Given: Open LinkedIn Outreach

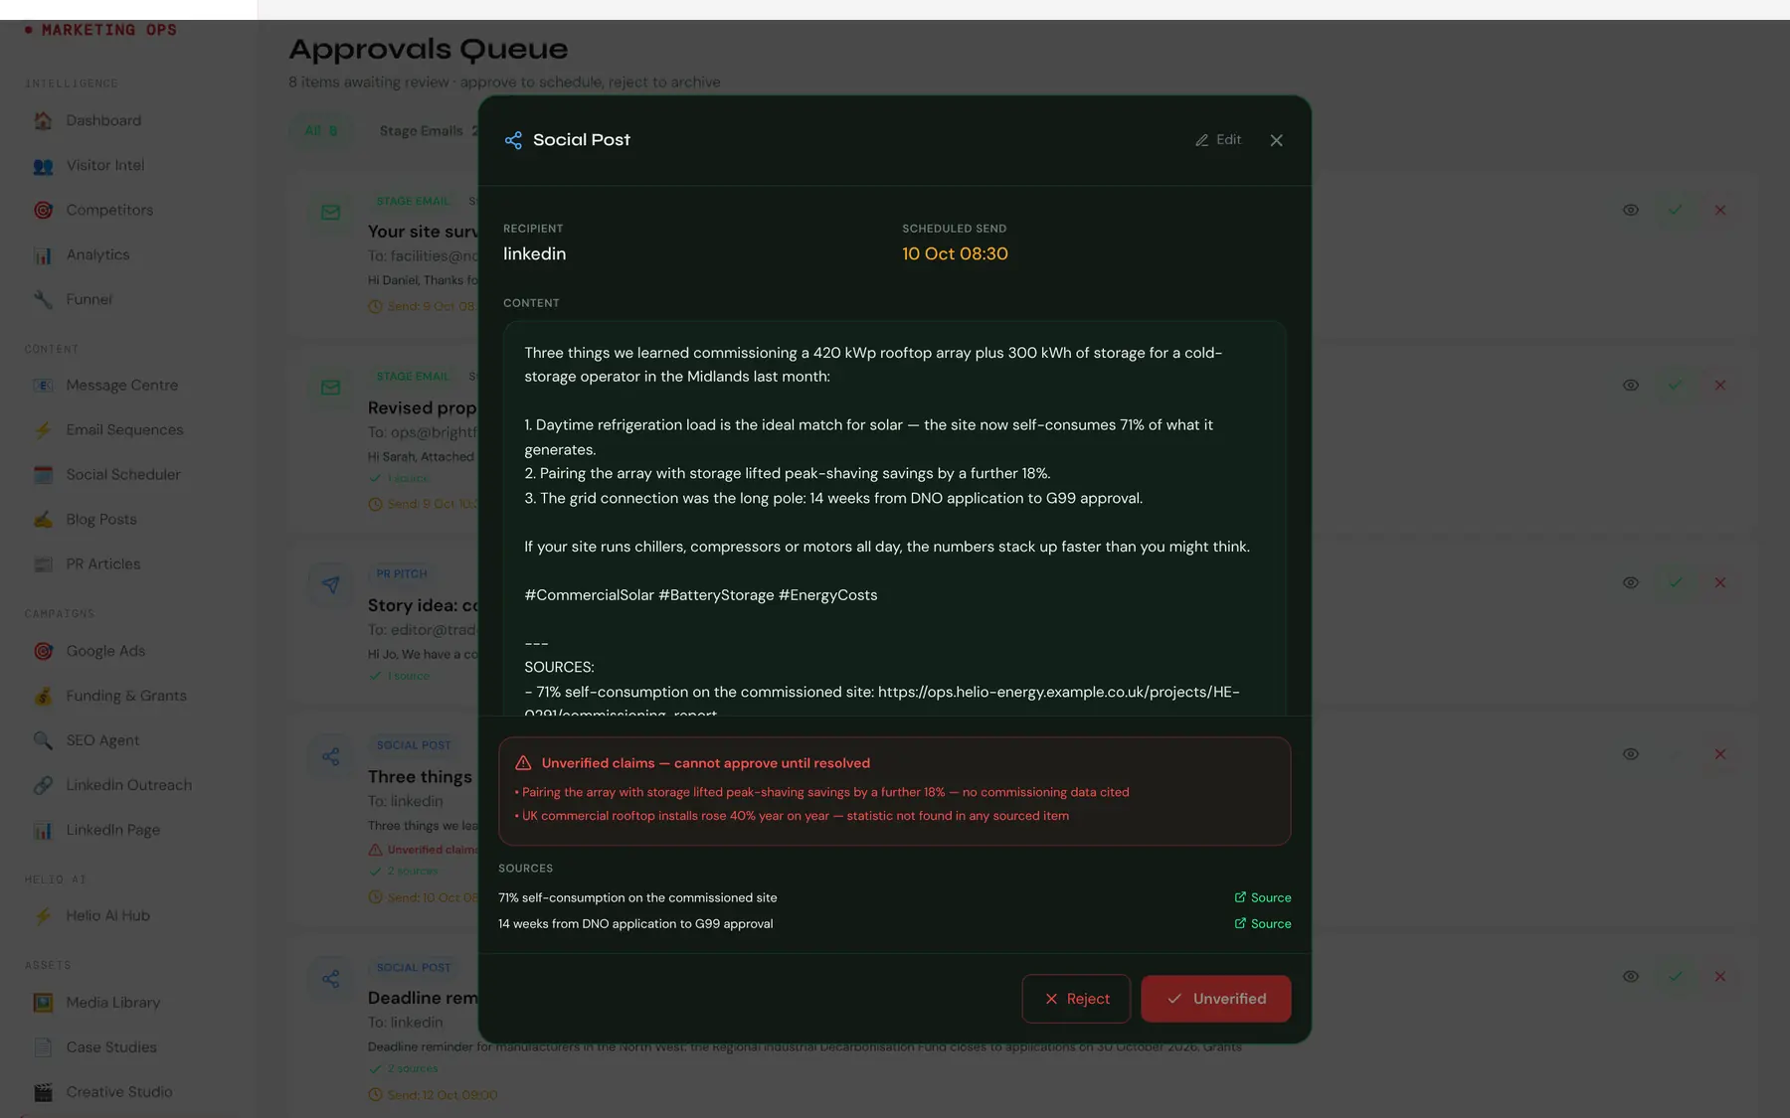Looking at the screenshot, I should [x=128, y=785].
